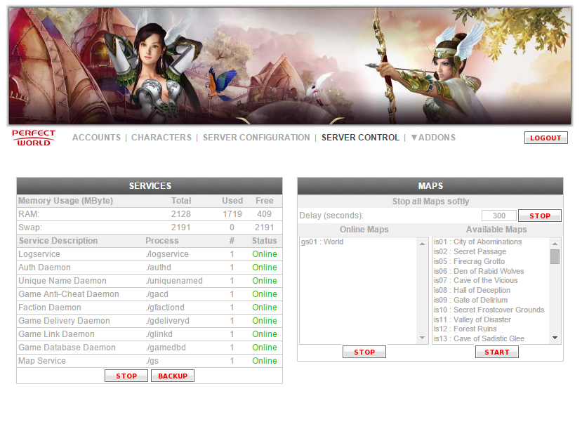
Task: Click START below Available Maps list
Action: coord(496,352)
